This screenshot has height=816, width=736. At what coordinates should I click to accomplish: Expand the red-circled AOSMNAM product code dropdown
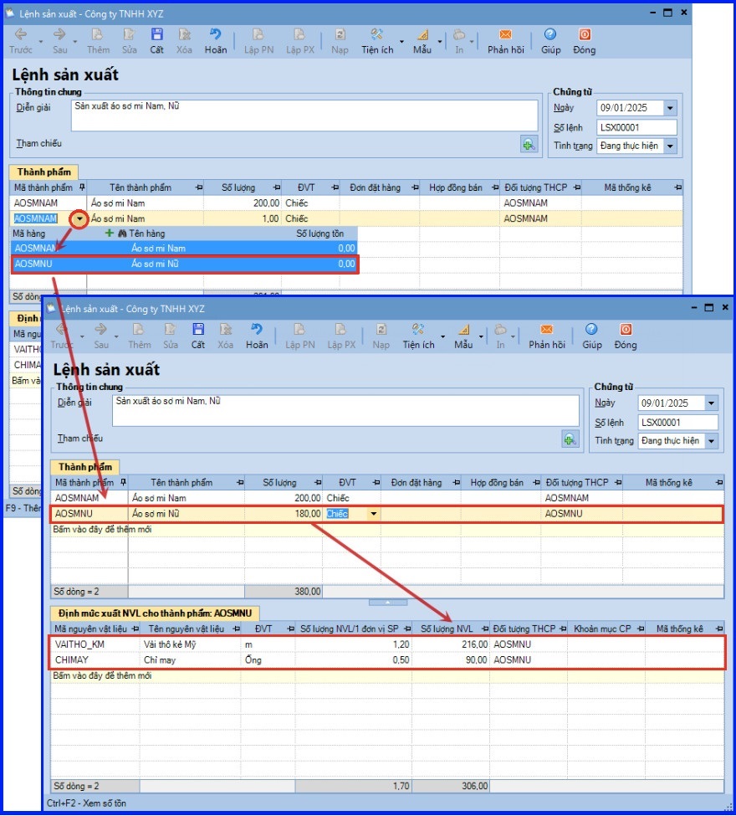(x=79, y=219)
